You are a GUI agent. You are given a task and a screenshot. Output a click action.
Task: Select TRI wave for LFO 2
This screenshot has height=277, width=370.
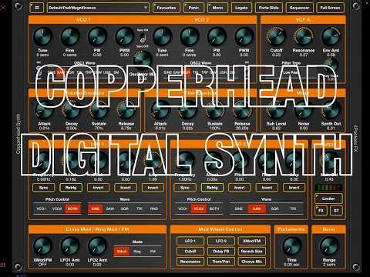(293, 209)
